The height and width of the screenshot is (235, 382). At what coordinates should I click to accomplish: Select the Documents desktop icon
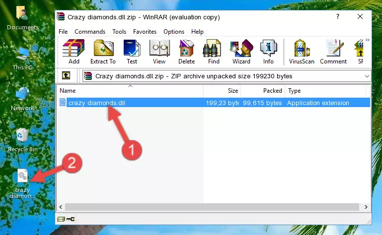(x=22, y=18)
